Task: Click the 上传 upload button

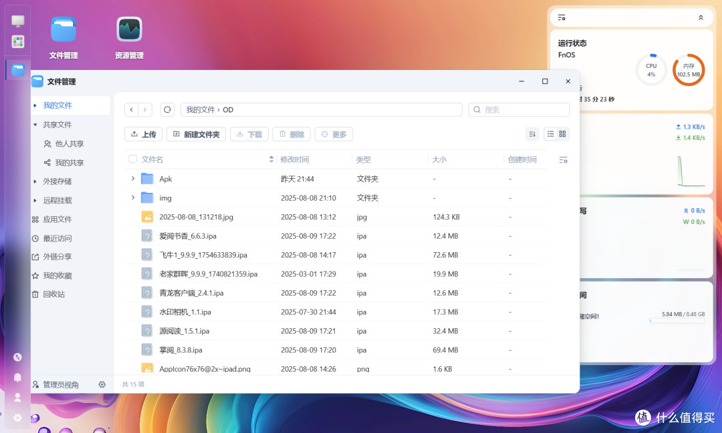Action: pos(143,134)
